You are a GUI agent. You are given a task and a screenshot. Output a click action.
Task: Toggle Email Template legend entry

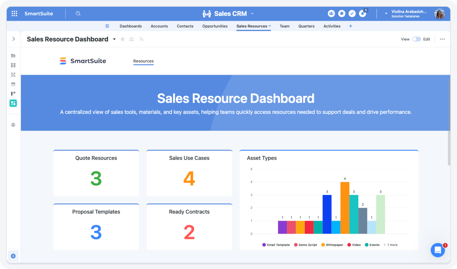click(276, 245)
